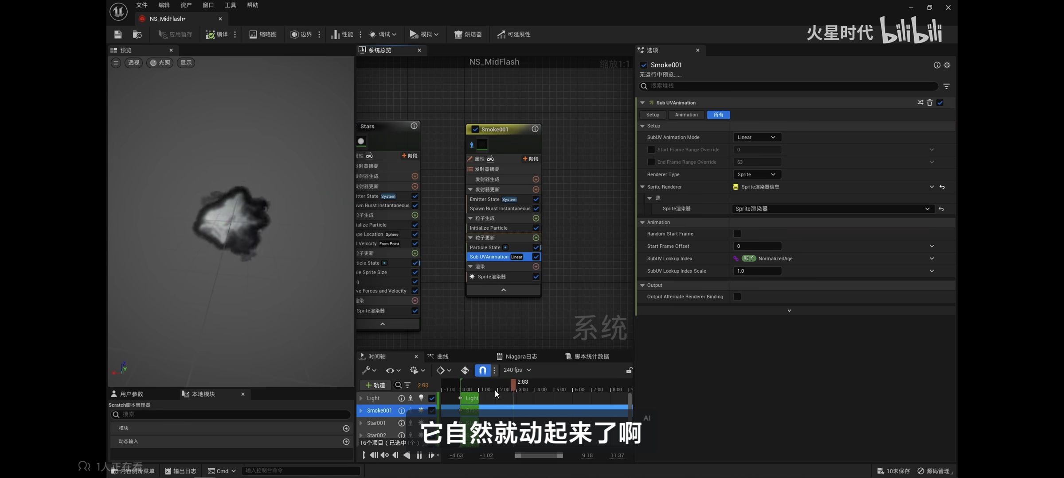Open SubUV Animation Mode Linear dropdown
The height and width of the screenshot is (478, 1064).
[756, 137]
